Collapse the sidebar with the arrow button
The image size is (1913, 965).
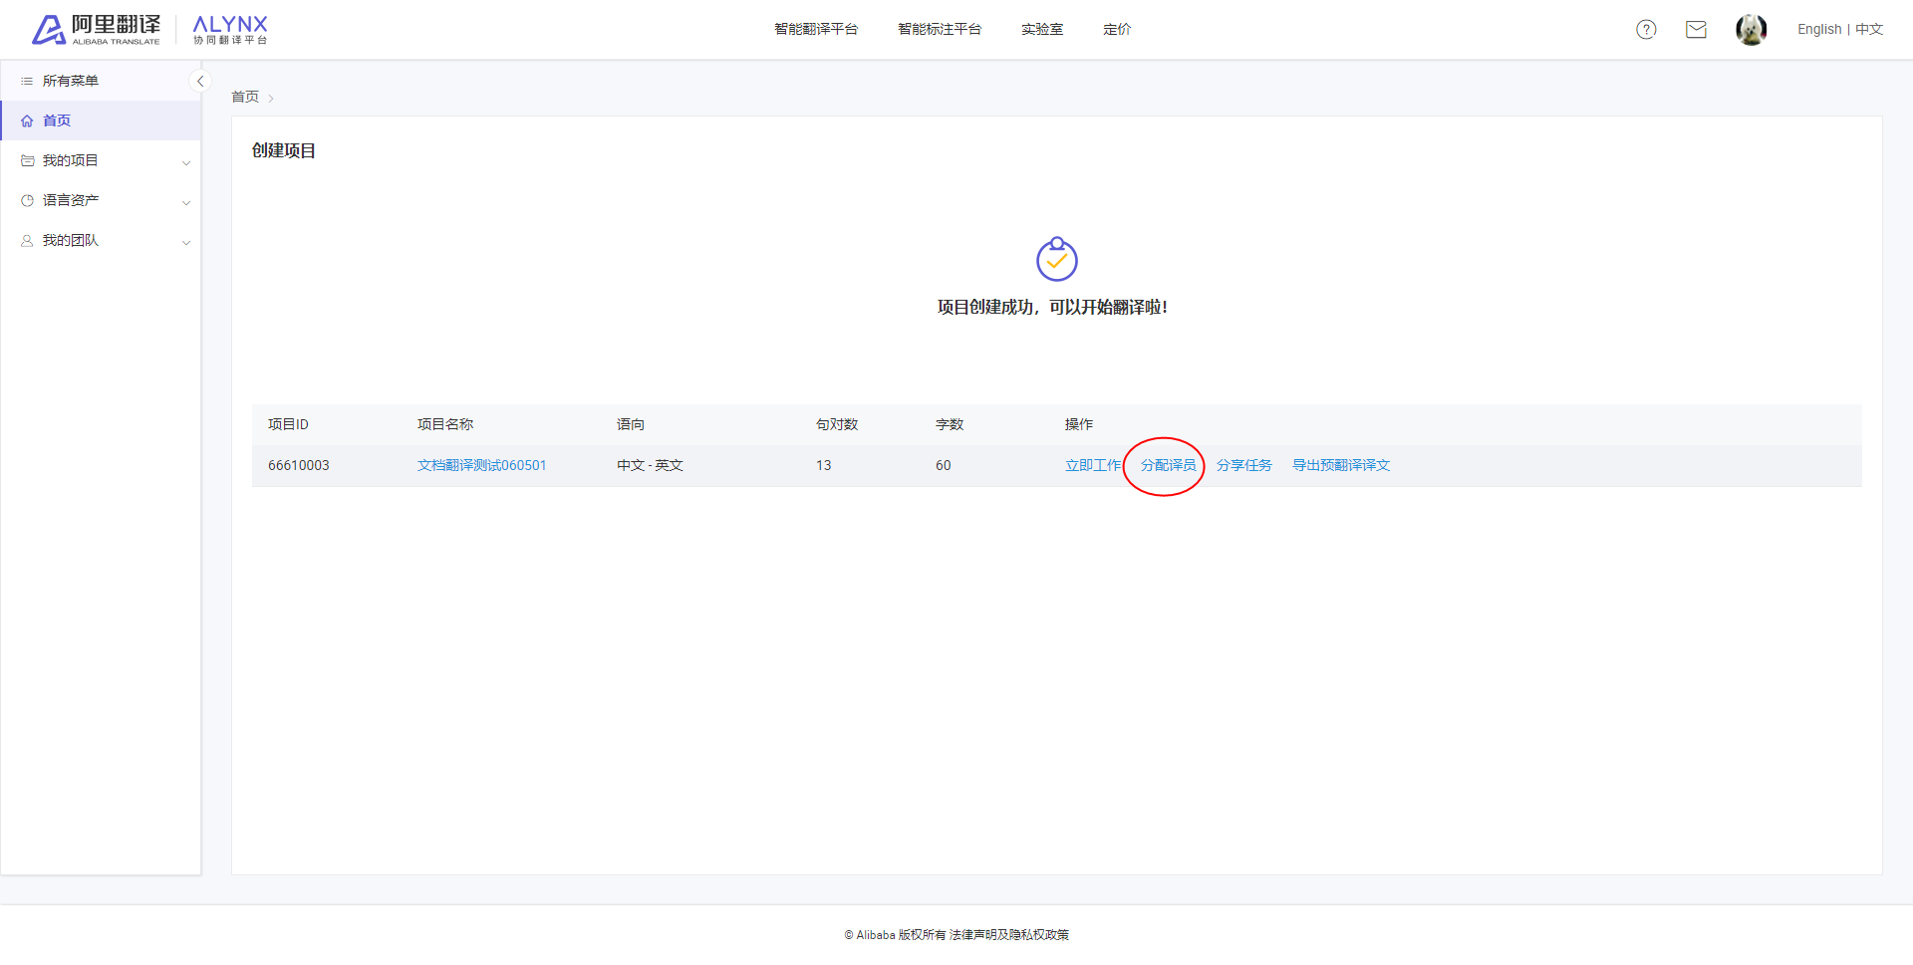pos(200,82)
